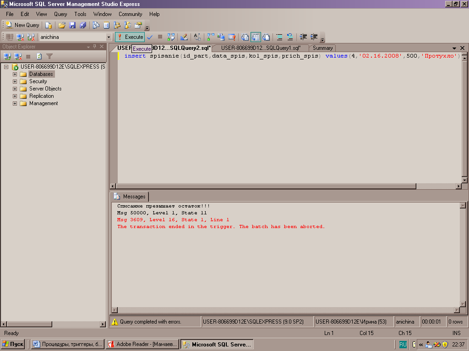Switch to the Summary tab
Viewport: 469px width, 351px height.
322,48
